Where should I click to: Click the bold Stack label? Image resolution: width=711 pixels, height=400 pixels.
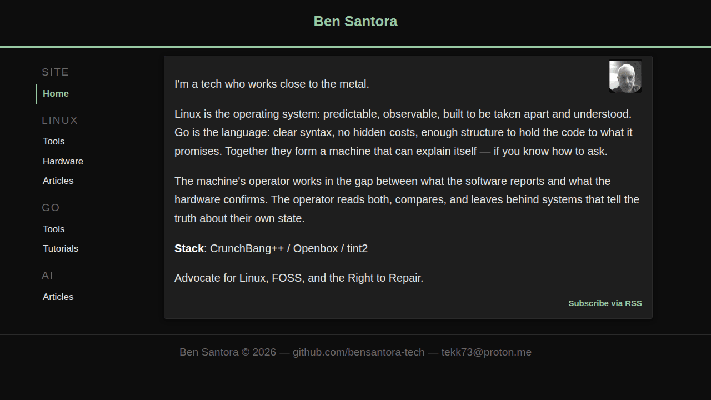pos(189,248)
